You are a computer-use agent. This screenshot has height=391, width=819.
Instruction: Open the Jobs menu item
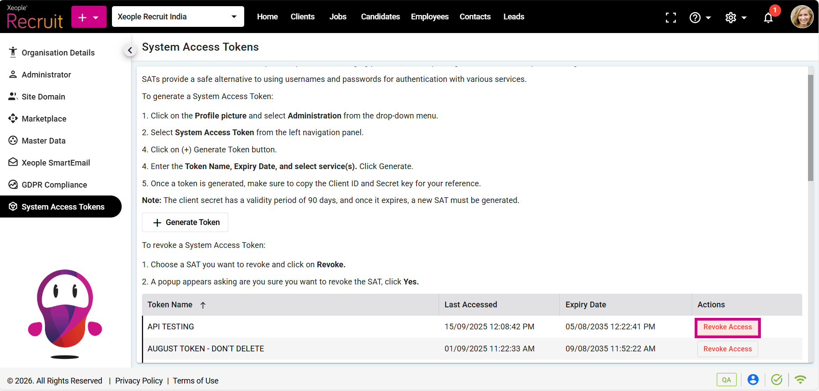coord(338,17)
